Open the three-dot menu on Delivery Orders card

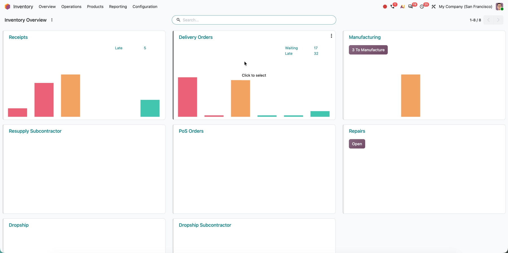click(331, 36)
